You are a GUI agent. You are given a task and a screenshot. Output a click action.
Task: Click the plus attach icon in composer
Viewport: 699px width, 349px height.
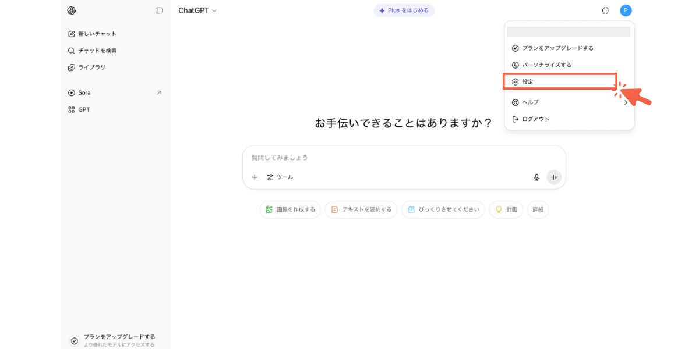(255, 177)
